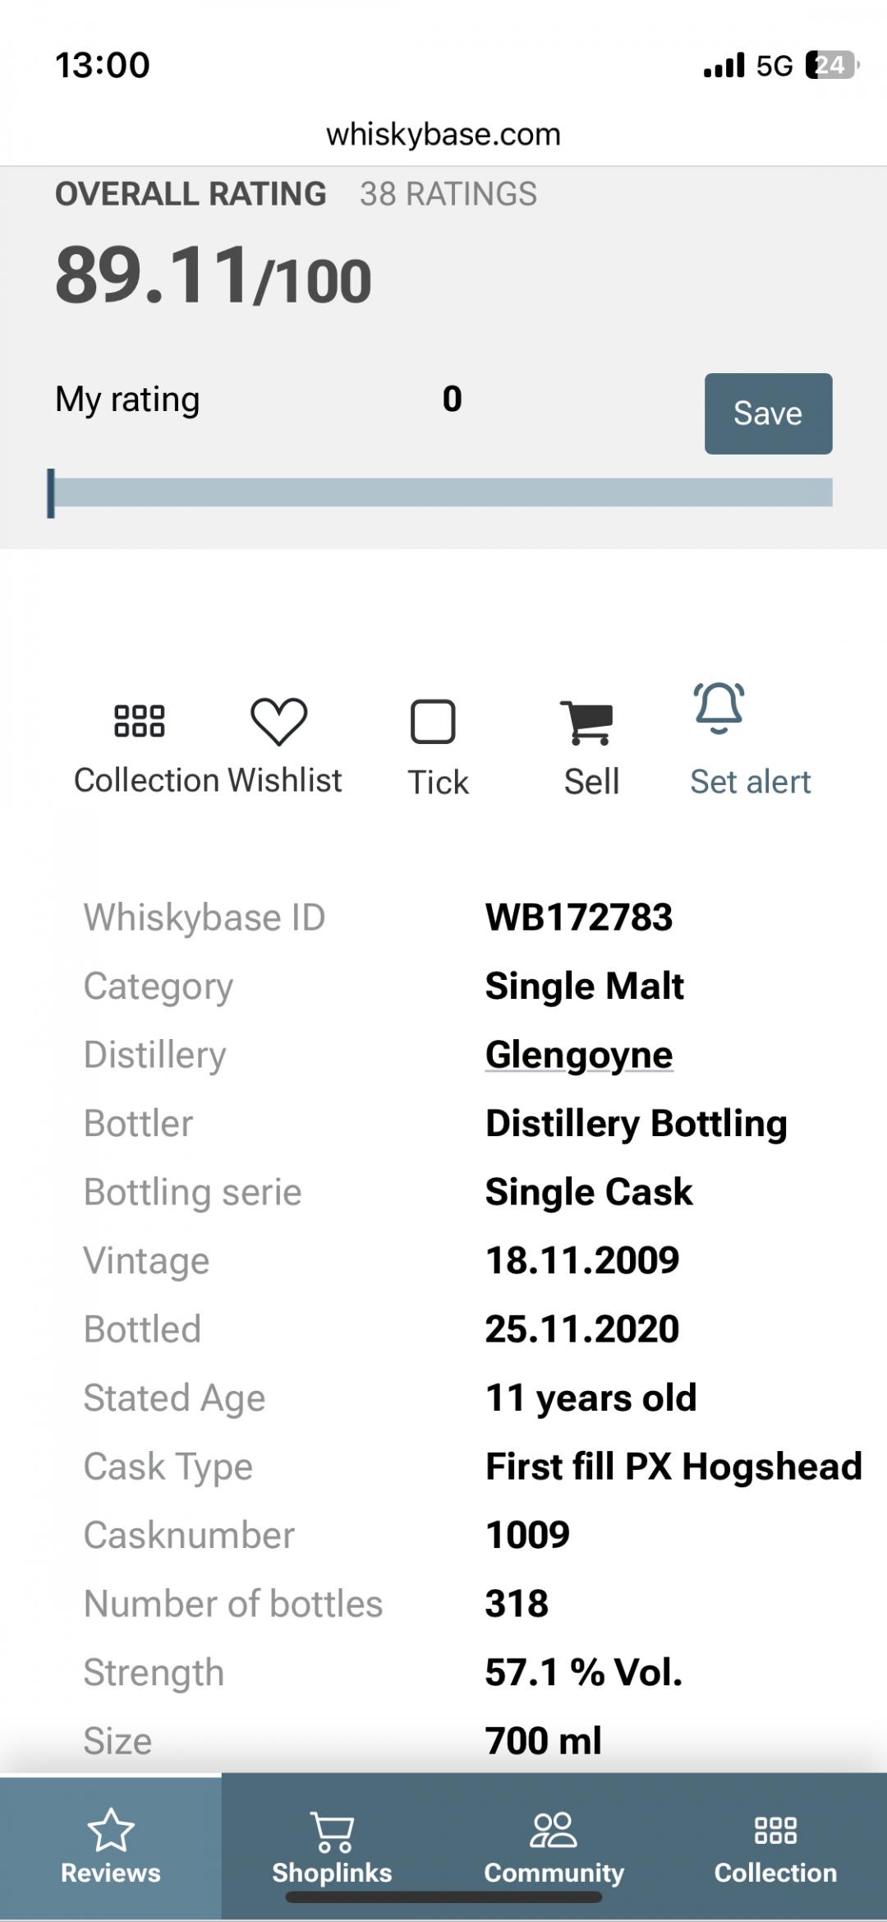
Task: Tap the Sell text label
Action: click(x=591, y=782)
